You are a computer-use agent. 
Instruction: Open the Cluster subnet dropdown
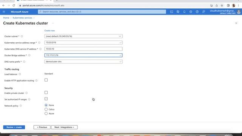point(83,36)
